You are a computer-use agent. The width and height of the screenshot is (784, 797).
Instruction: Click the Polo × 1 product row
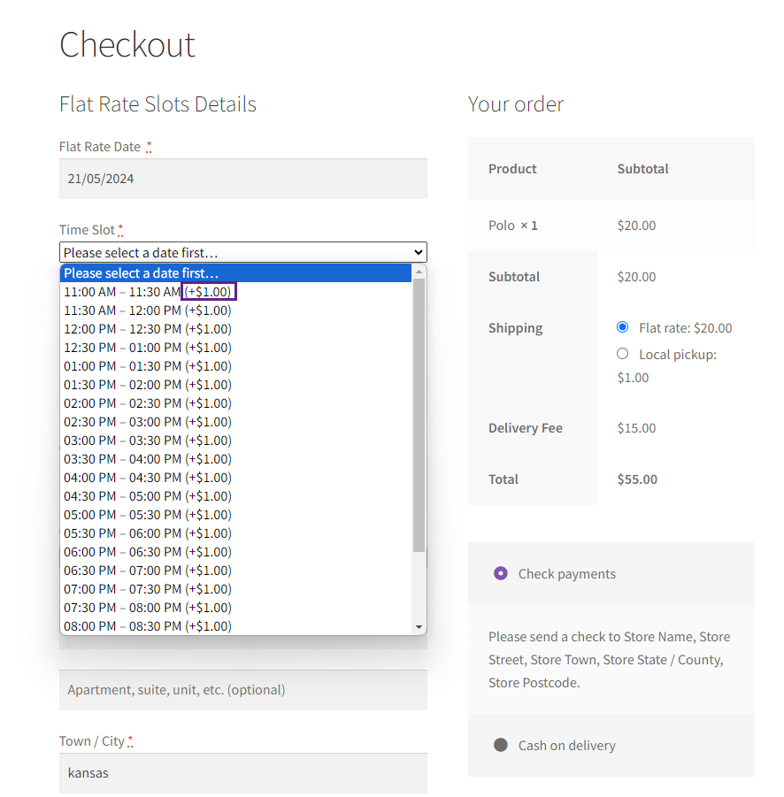coord(611,226)
